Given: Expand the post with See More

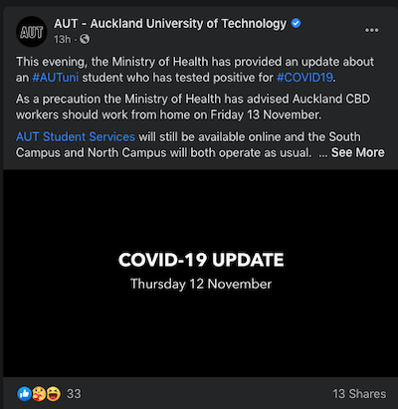Looking at the screenshot, I should (358, 152).
